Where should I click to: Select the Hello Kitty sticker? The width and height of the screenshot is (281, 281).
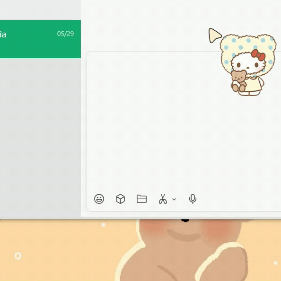[x=248, y=65]
